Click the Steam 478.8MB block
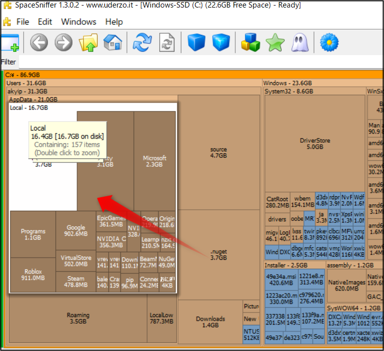This screenshot has height=351, width=384. tap(76, 281)
